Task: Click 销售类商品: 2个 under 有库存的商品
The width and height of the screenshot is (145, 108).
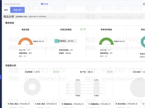Action: point(106,53)
